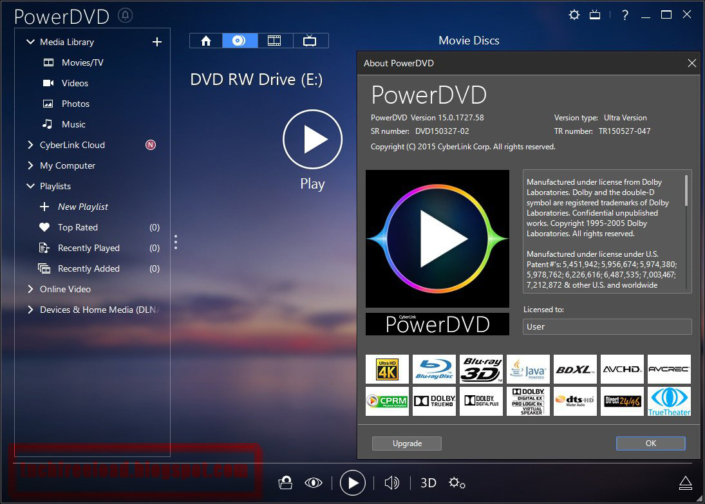
Task: Add media with plus icon beside Media Library
Action: tap(157, 42)
